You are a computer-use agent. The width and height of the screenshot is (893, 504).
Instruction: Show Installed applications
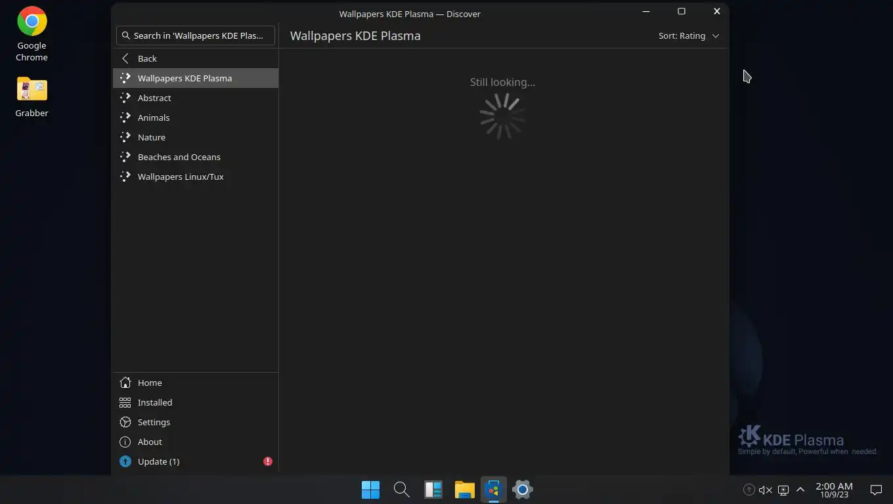tap(196, 402)
